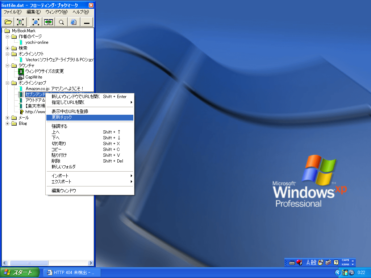Click the round 'a' icon in the system tray
This screenshot has width=371, height=278.
point(352,273)
